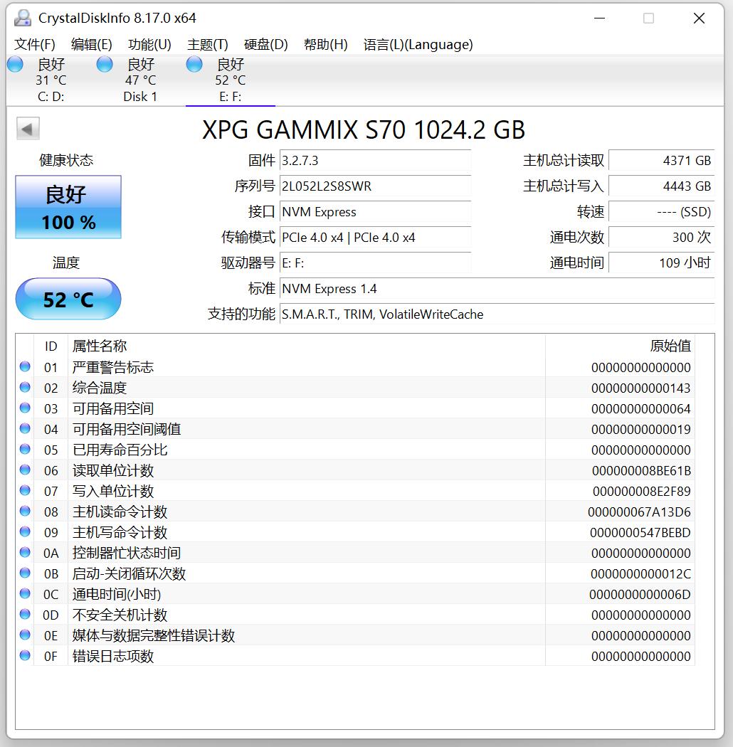
Task: Open the 主题(T) menu
Action: coord(206,44)
